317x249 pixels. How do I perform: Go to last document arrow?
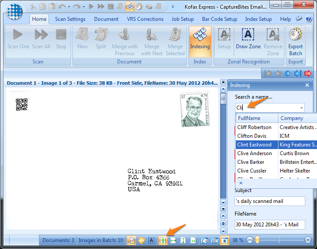tap(298, 73)
